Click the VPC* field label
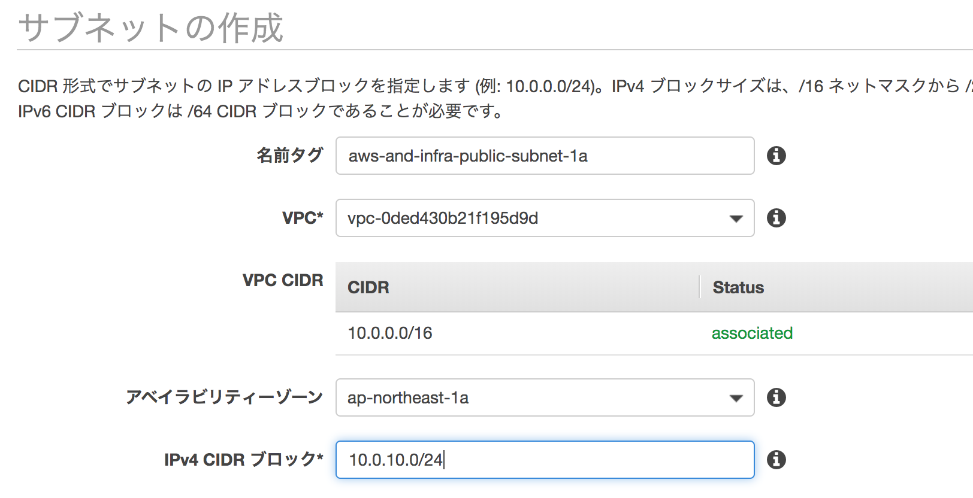 coord(303,218)
